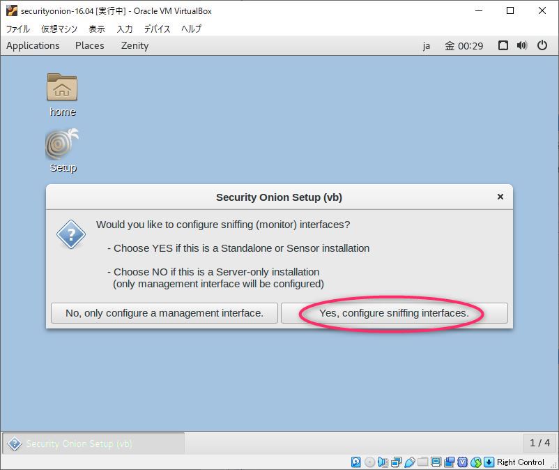
Task: Click the display status icon
Action: (x=436, y=462)
